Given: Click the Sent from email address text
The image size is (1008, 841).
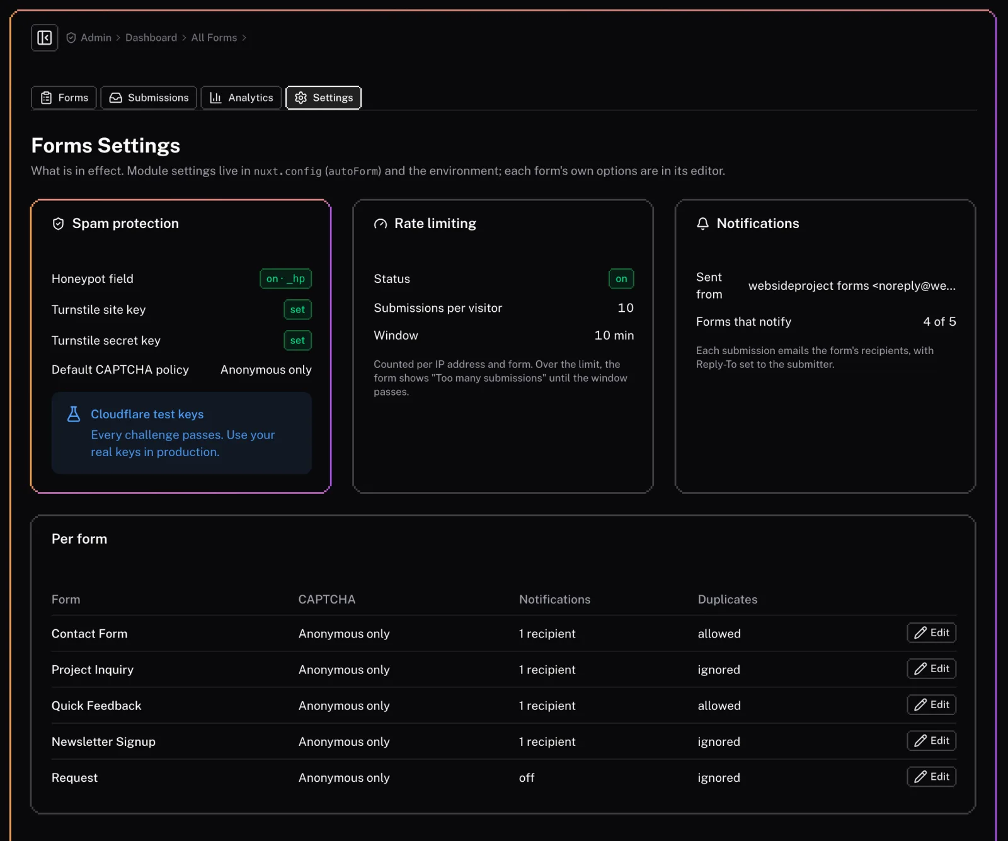Looking at the screenshot, I should coord(852,285).
